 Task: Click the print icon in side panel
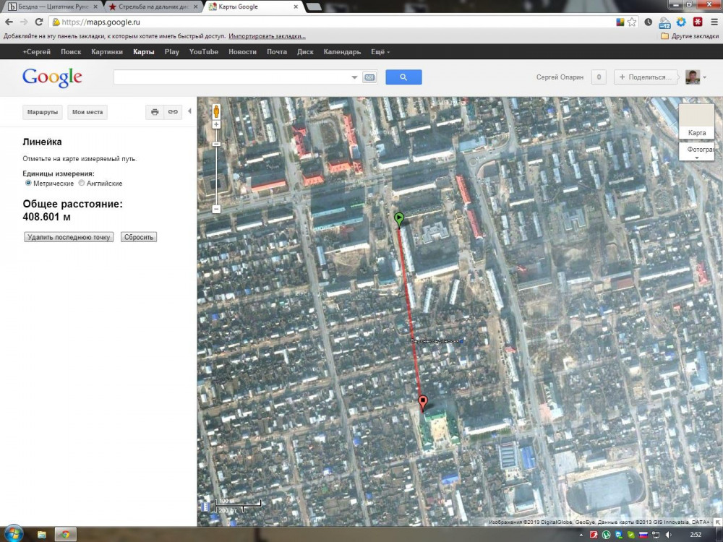pos(155,112)
